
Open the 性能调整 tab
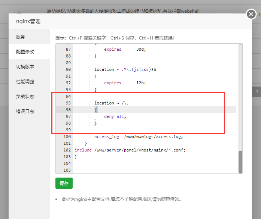click(x=29, y=81)
